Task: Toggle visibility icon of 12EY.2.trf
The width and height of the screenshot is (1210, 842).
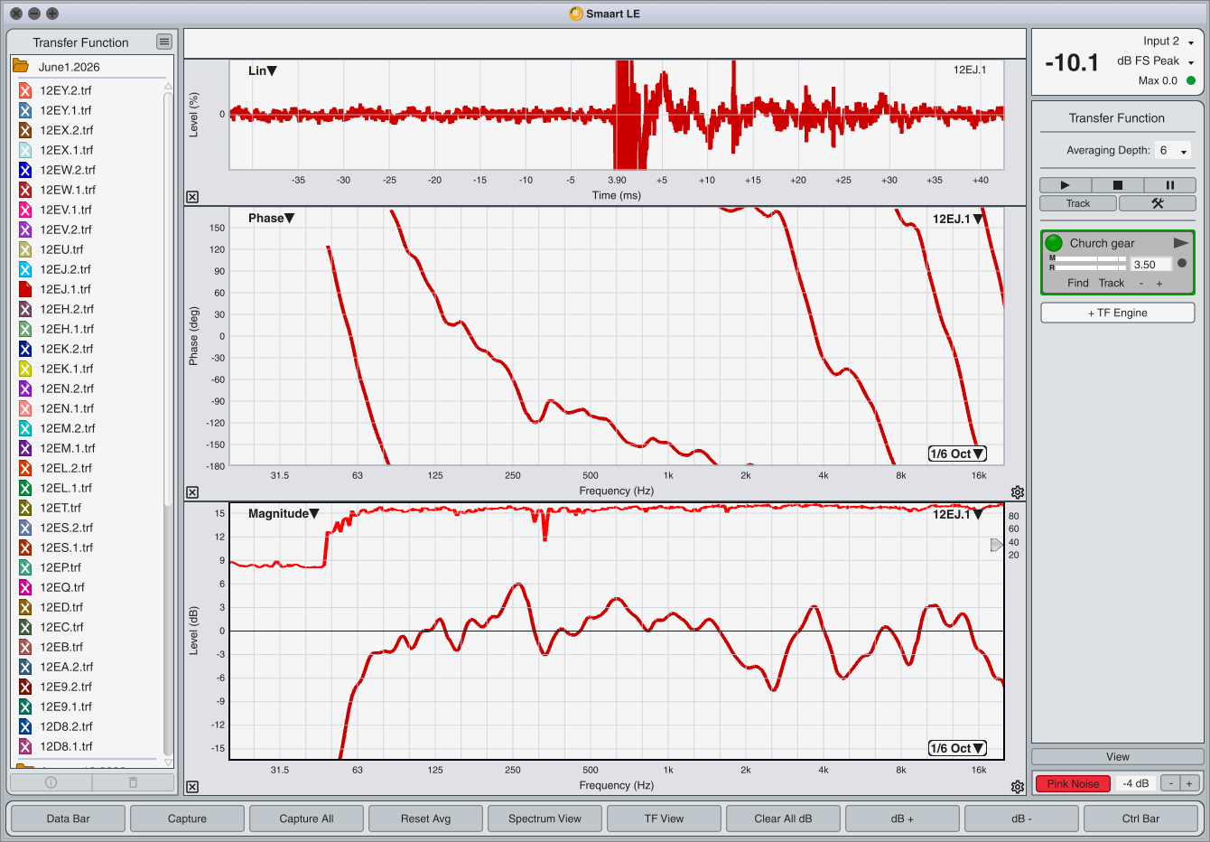Action: pyautogui.click(x=25, y=90)
